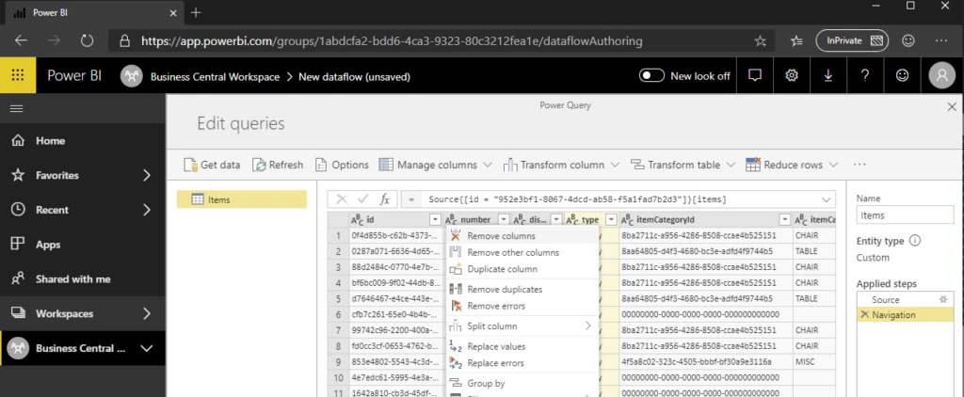Click the fx function icon
The image size is (964, 397).
[x=384, y=199]
